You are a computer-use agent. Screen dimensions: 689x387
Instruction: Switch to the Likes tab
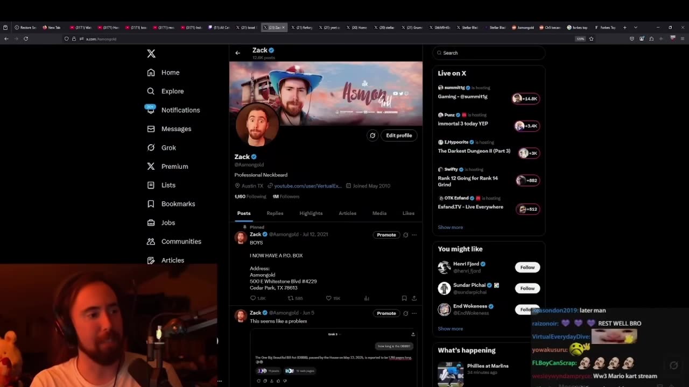(409, 213)
